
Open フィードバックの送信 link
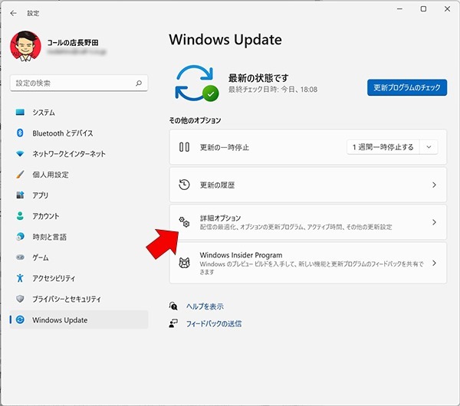point(214,324)
